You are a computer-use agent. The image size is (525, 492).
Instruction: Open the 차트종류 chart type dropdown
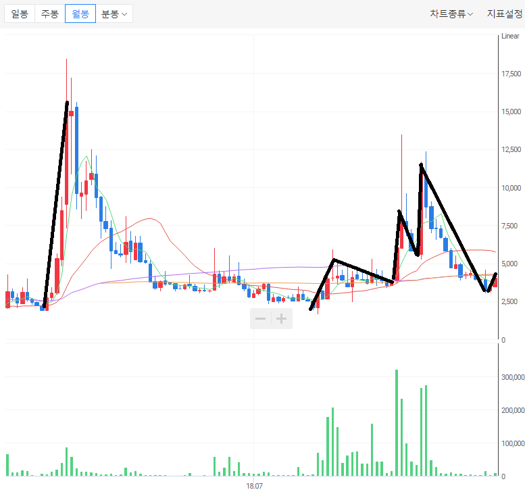coord(451,14)
